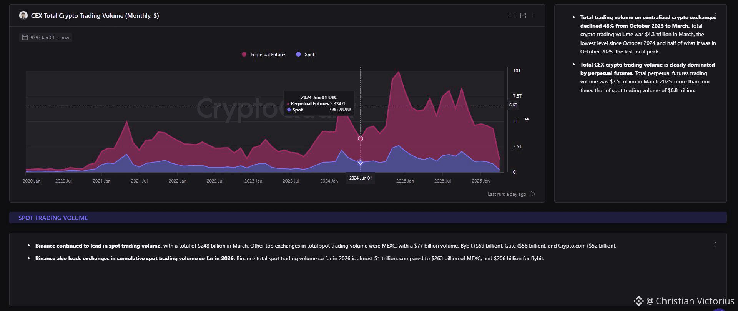Click the Last run: a day ago text
Image resolution: width=738 pixels, height=311 pixels.
pyautogui.click(x=507, y=194)
